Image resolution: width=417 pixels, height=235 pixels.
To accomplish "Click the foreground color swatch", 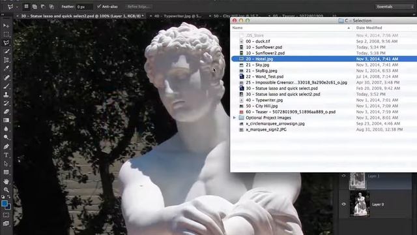I will [x=5, y=204].
